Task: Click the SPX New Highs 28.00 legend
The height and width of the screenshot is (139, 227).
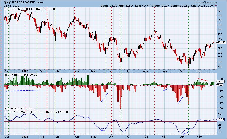Action: click(x=22, y=75)
